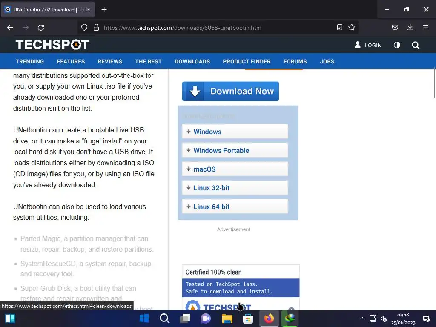This screenshot has height=327, width=436.
Task: Click the page vertical scrollbar
Action: pos(434,82)
